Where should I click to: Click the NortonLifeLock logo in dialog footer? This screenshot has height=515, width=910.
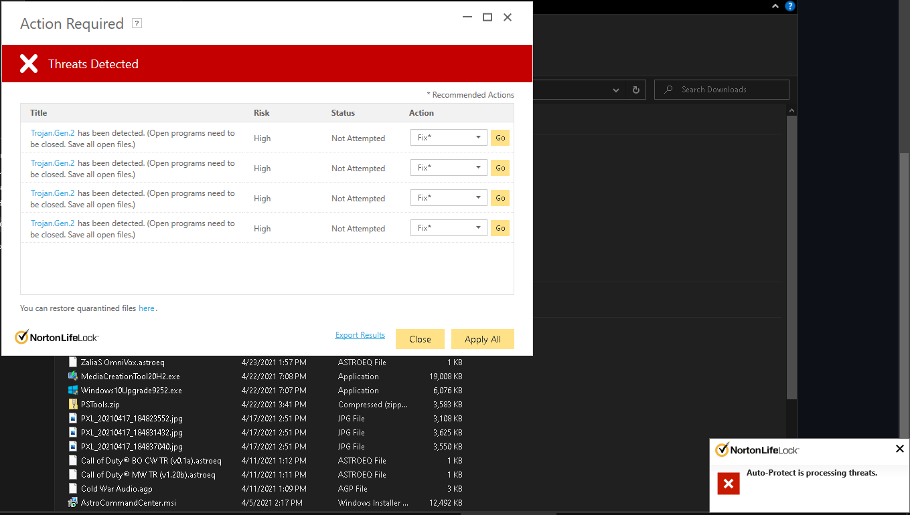(56, 336)
